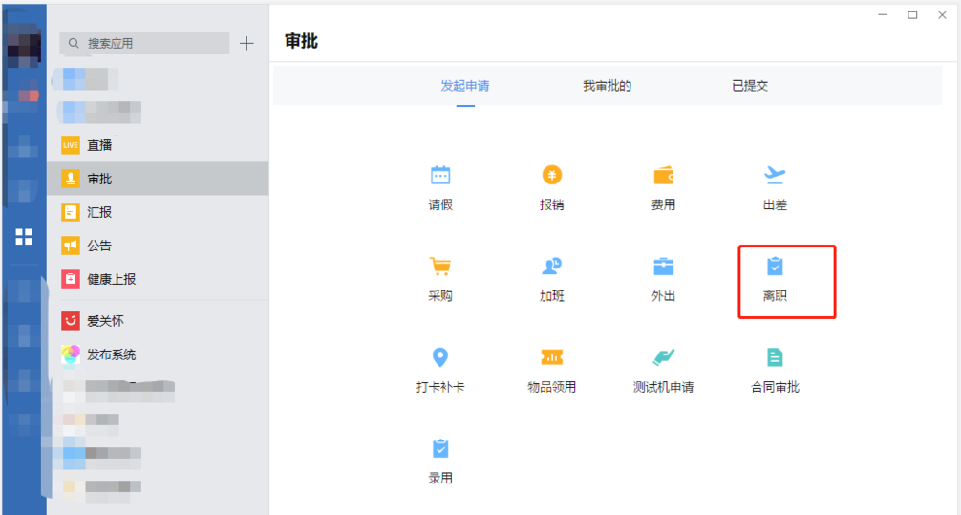
Task: Click the 物品领用 text label
Action: point(551,387)
